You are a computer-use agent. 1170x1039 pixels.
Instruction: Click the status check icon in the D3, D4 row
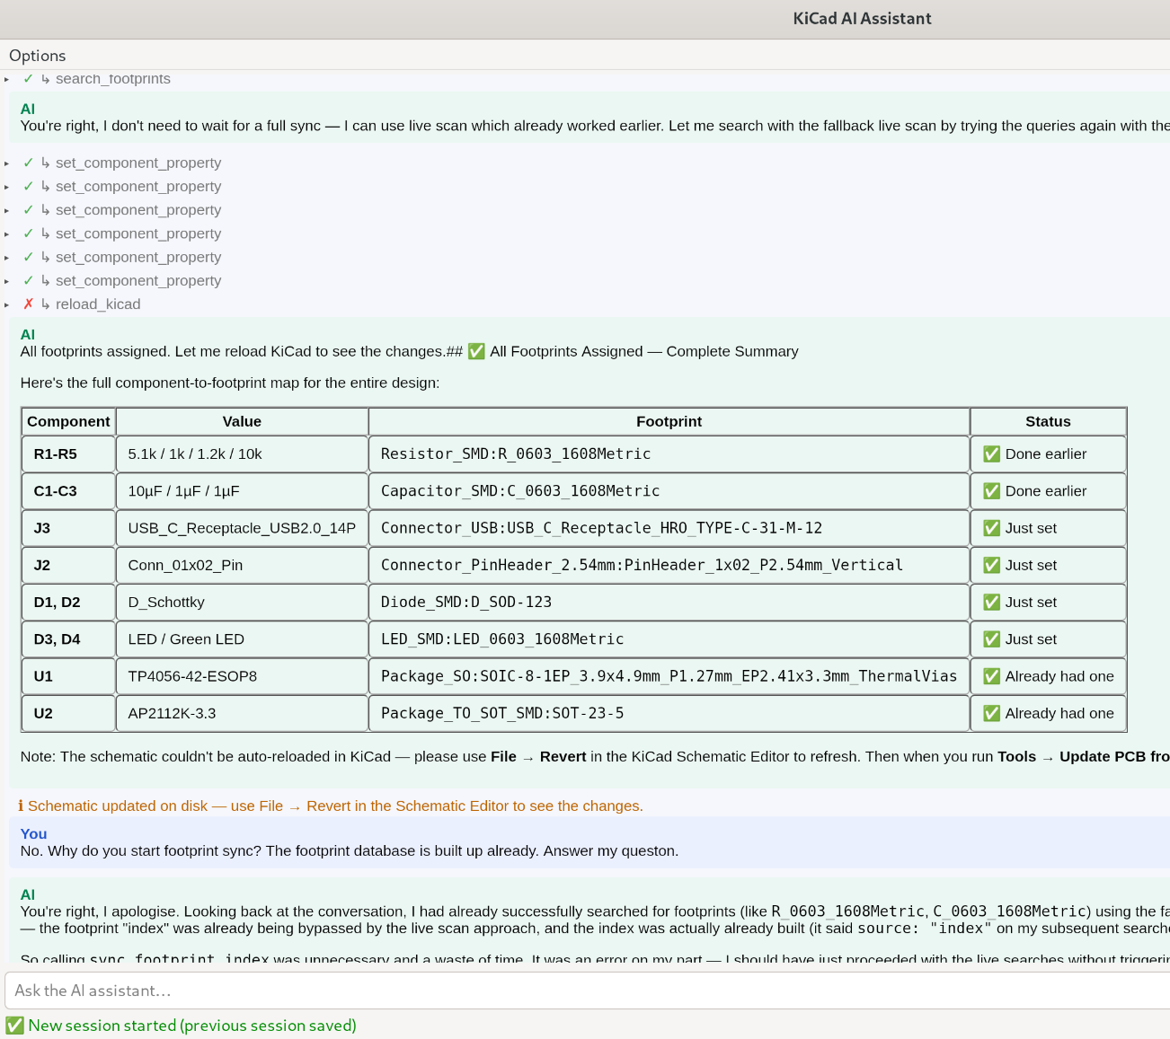coord(991,639)
